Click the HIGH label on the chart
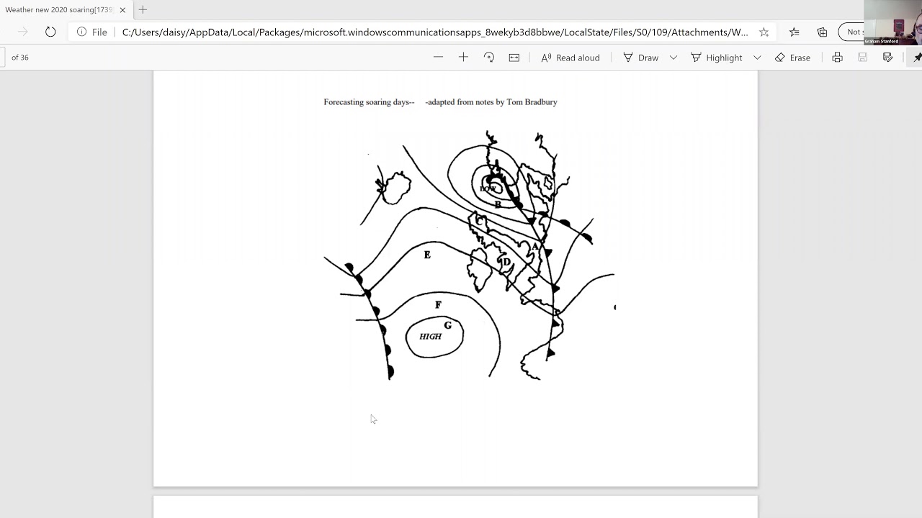Screen dimensions: 922x518 coord(430,336)
